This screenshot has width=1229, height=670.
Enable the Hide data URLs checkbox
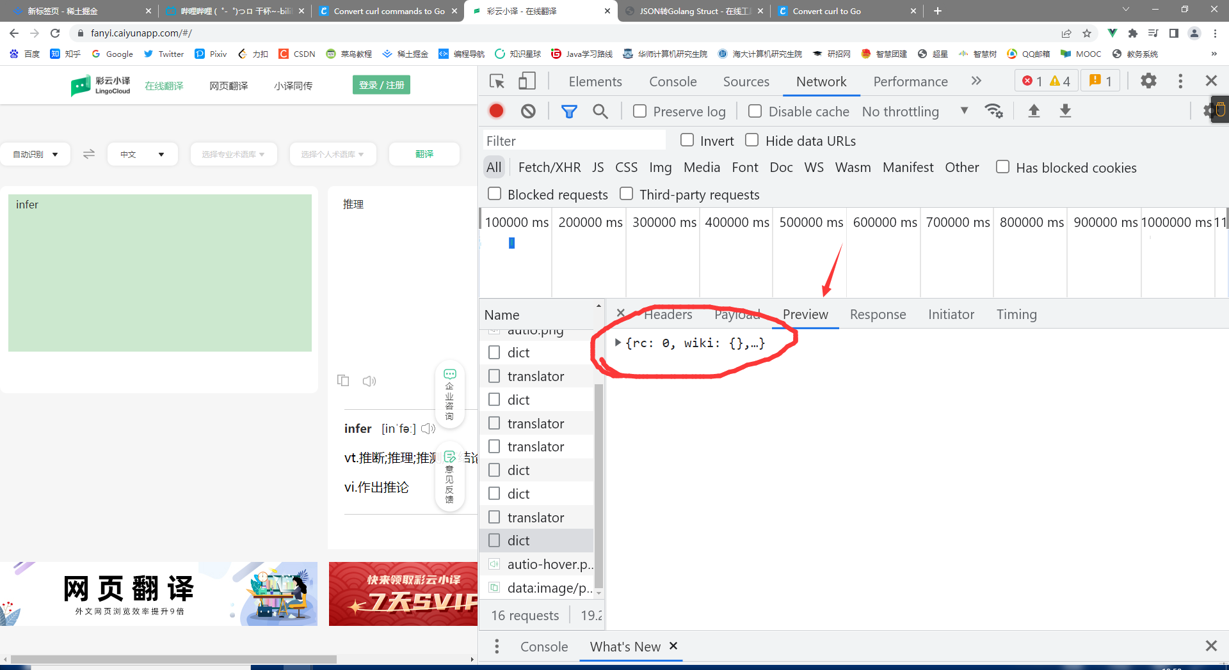click(751, 140)
